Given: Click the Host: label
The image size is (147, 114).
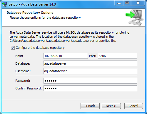Looking at the screenshot, I should (x=19, y=56).
